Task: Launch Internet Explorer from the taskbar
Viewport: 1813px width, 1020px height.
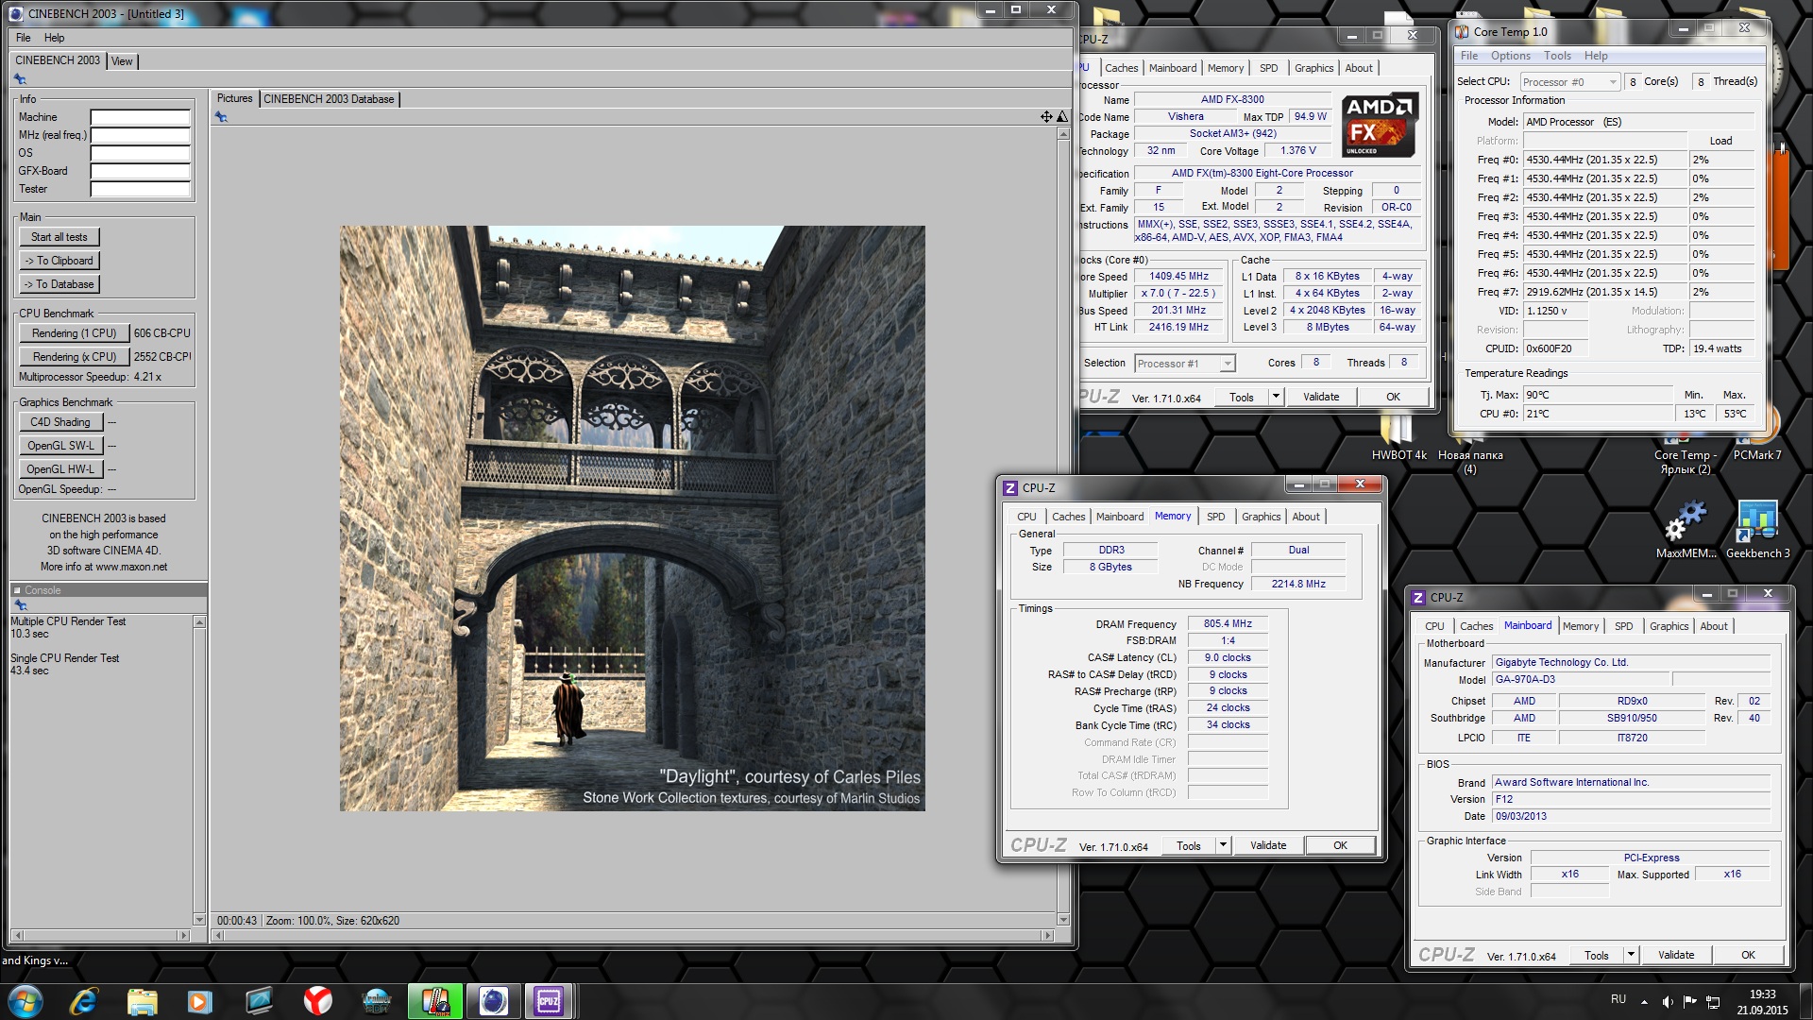Action: coord(84,1001)
